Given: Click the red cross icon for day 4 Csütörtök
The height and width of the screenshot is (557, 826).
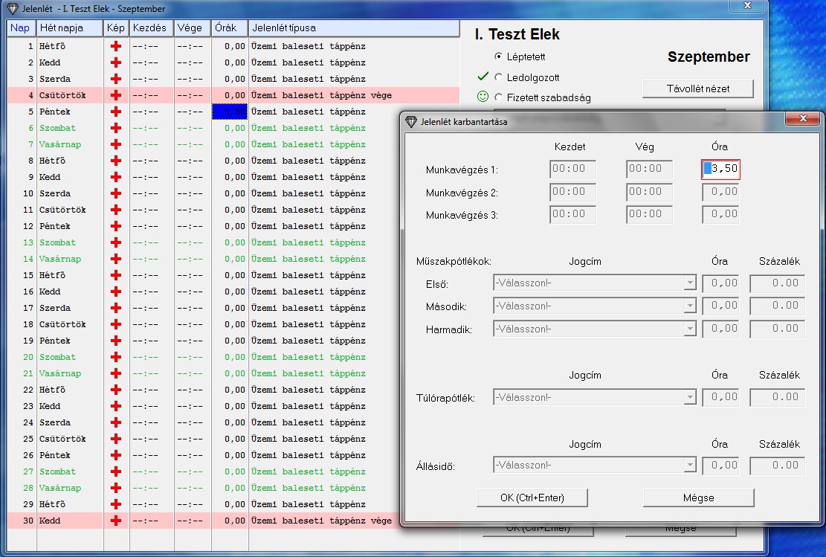Looking at the screenshot, I should tap(115, 95).
